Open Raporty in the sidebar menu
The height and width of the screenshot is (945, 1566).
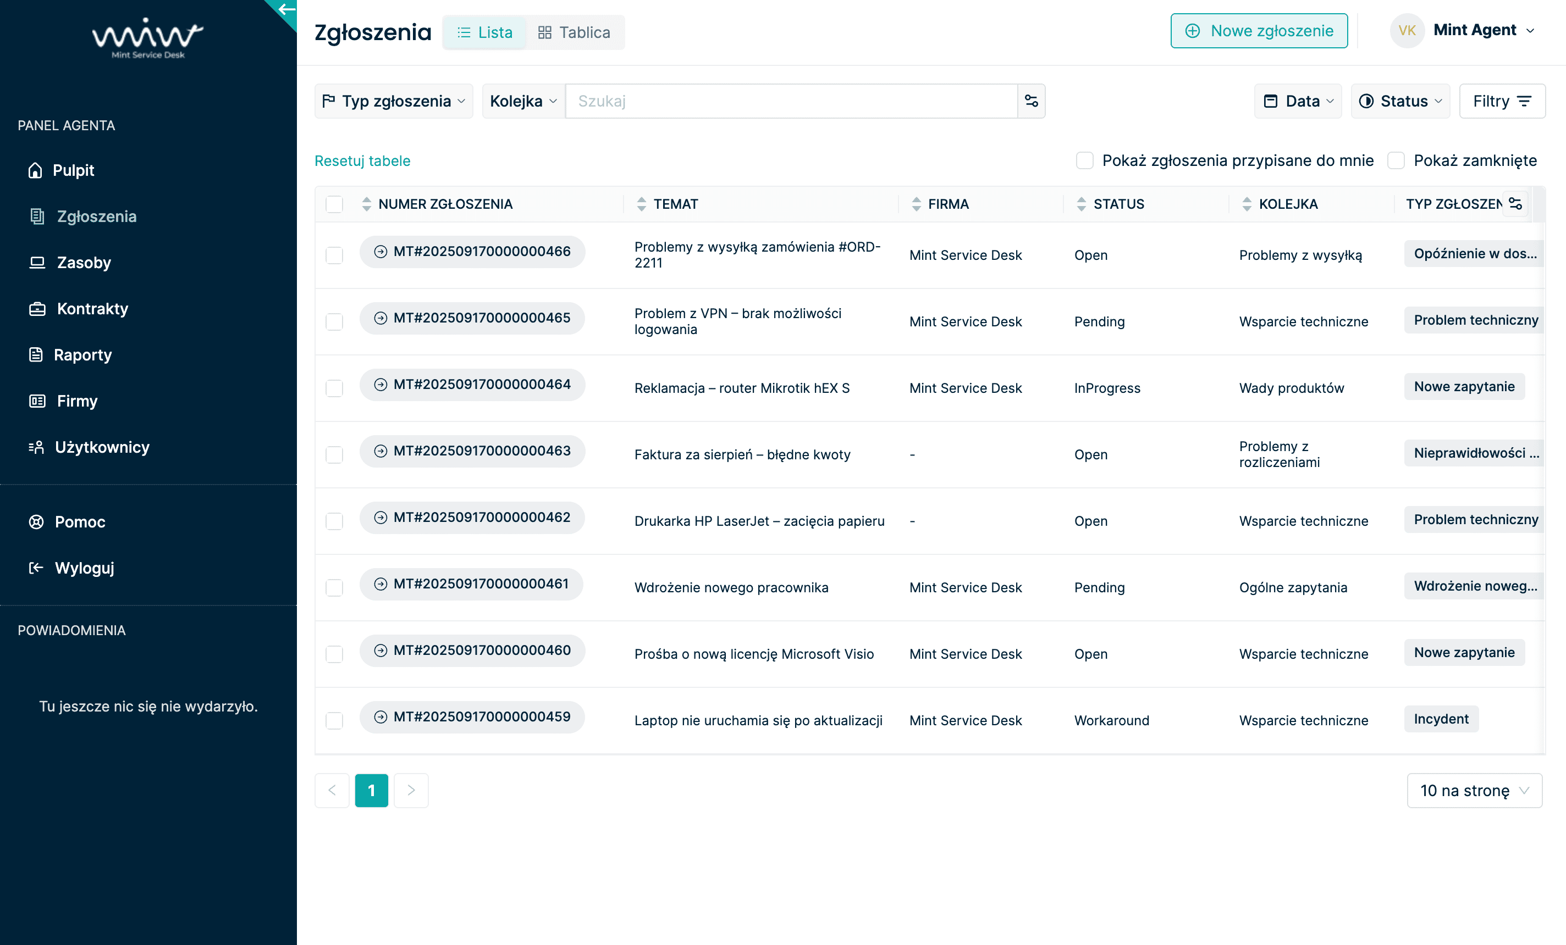[x=82, y=354]
